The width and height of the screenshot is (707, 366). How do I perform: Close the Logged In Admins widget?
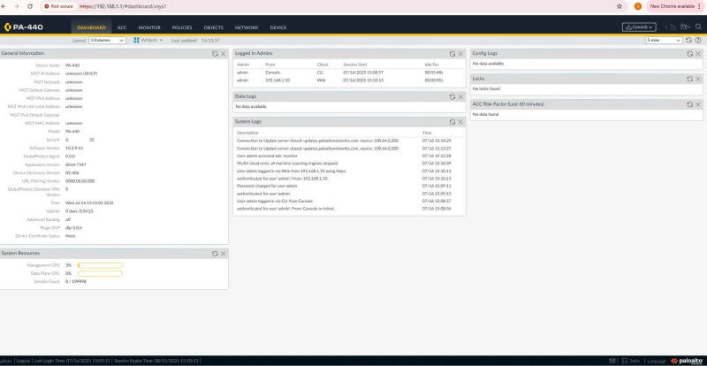pos(460,54)
